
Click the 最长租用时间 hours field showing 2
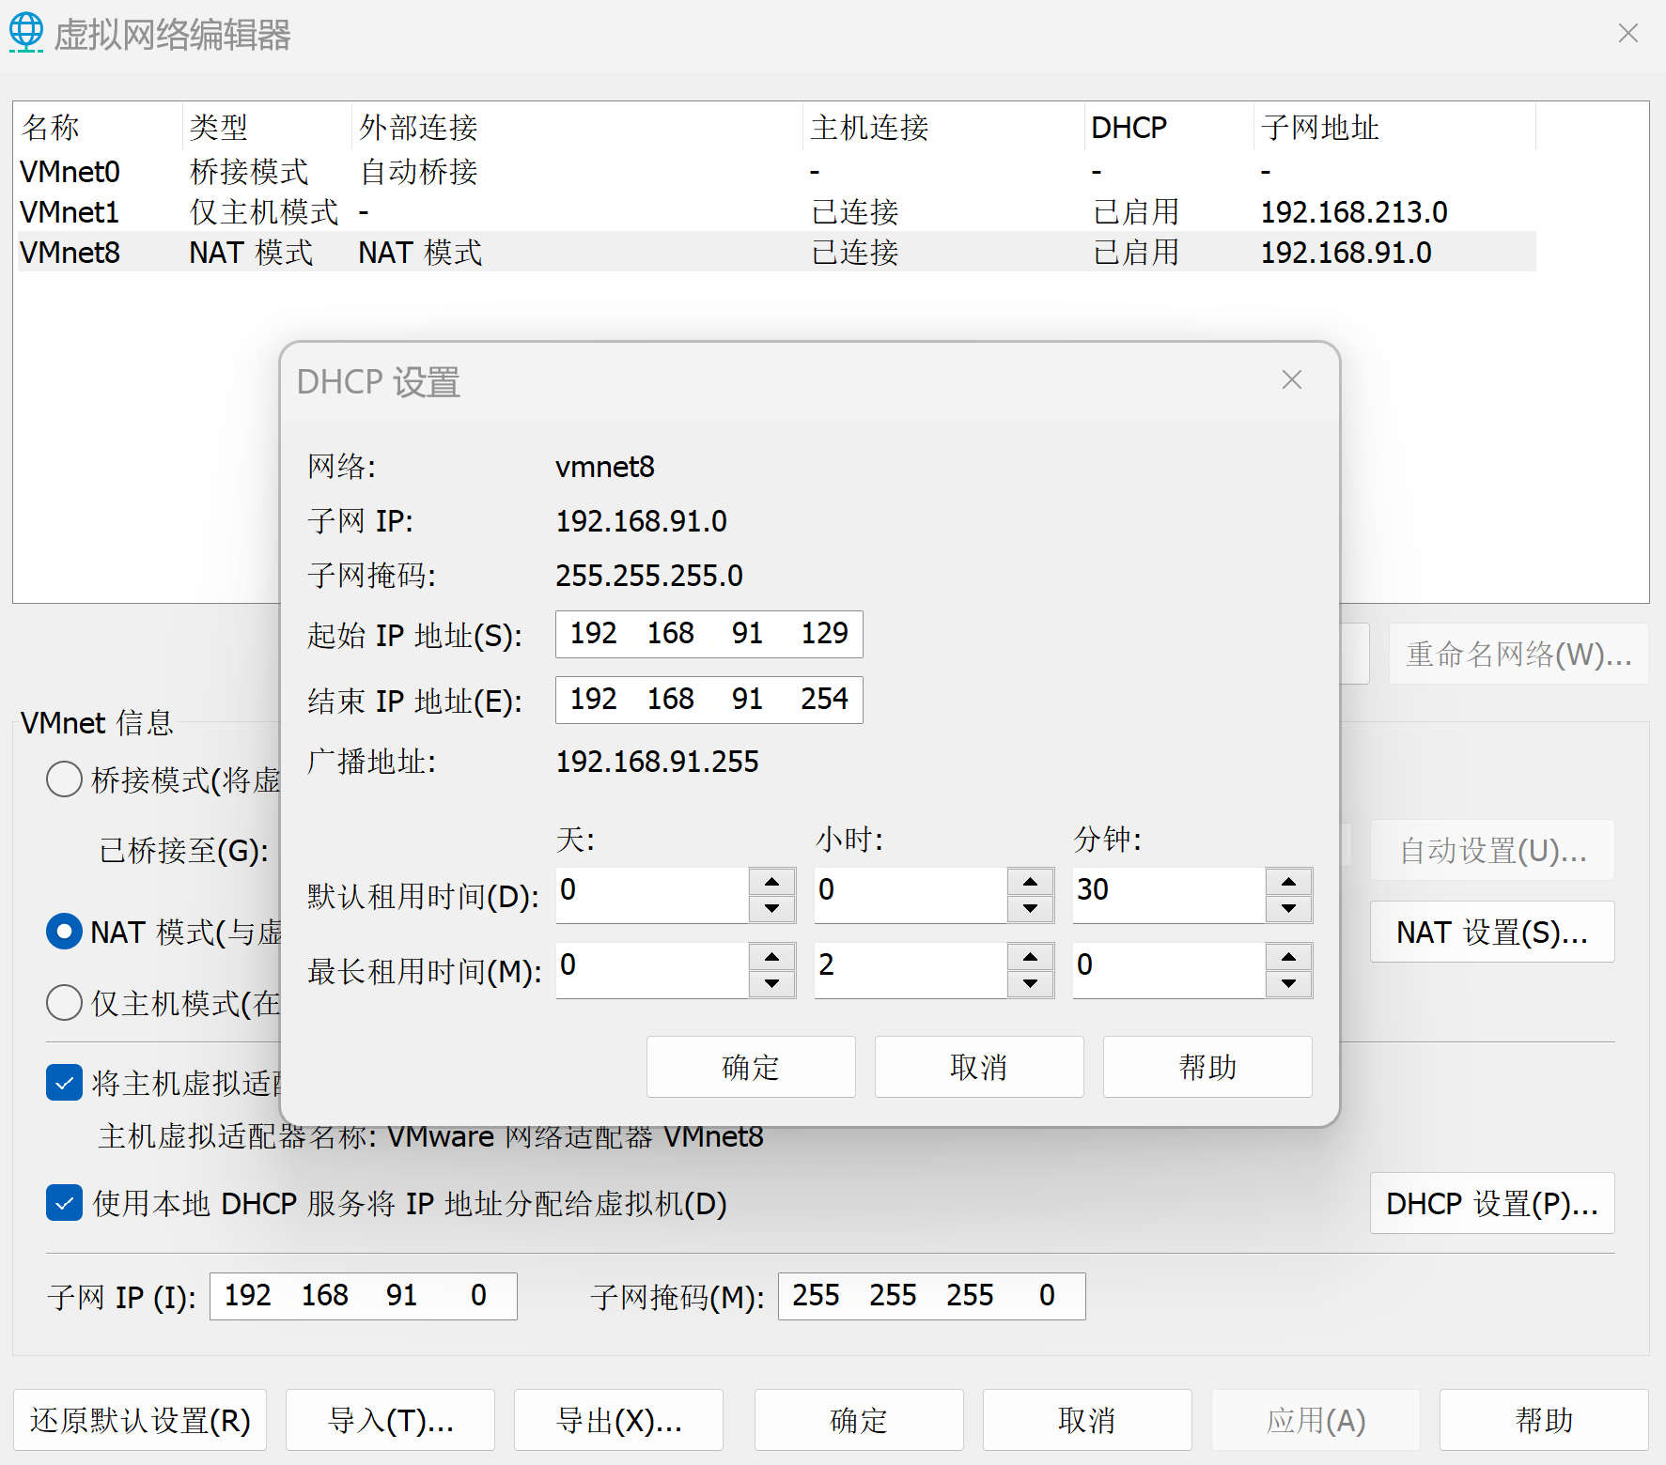click(911, 970)
